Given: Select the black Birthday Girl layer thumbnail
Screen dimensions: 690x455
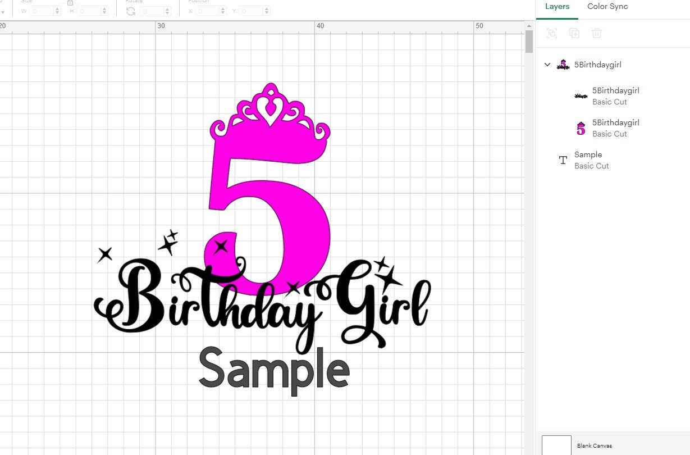Looking at the screenshot, I should coord(581,96).
